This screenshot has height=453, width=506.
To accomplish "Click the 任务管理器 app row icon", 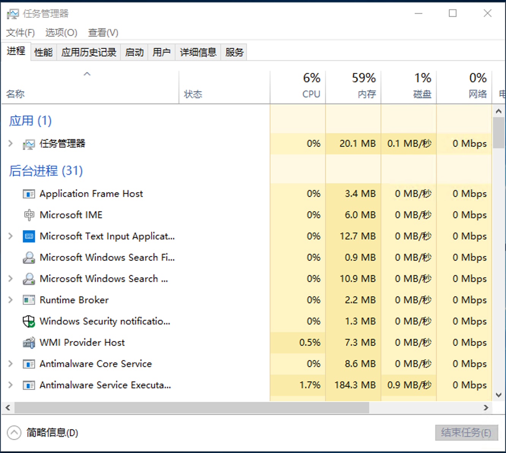I will 29,144.
